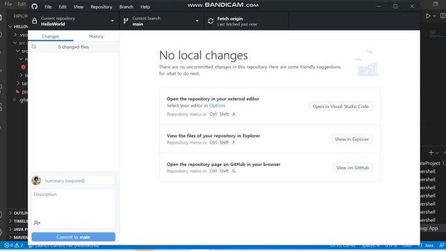Open the Current repository dropdown arrow
The height and width of the screenshot is (251, 446).
click(x=113, y=21)
